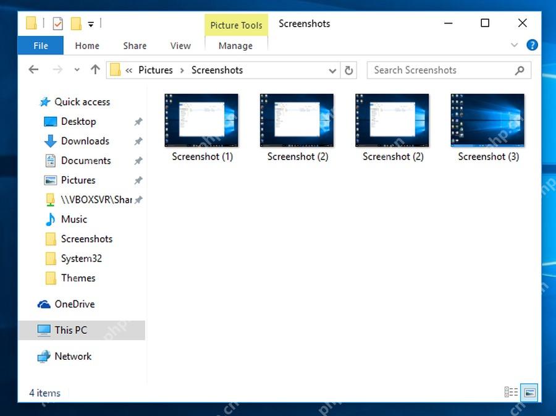Open the recent locations dropdown arrow
The height and width of the screenshot is (416, 556).
(77, 70)
